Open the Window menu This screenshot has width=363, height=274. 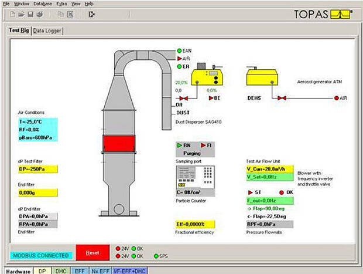pos(22,4)
